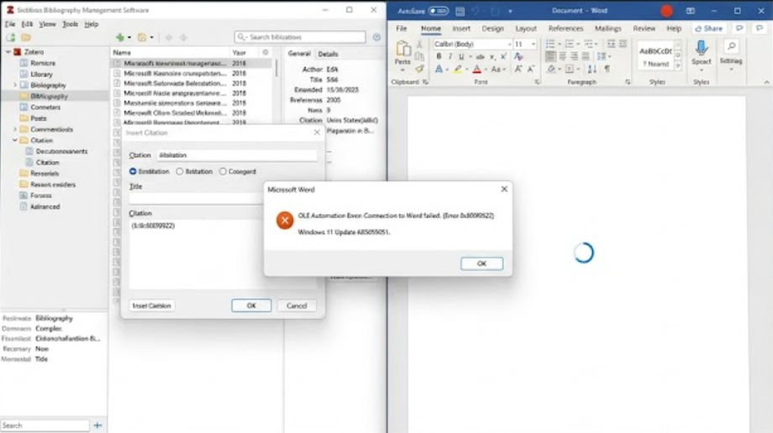Screen dimensions: 773x433
Task: Align paragraph text left in Word
Action: click(x=550, y=57)
